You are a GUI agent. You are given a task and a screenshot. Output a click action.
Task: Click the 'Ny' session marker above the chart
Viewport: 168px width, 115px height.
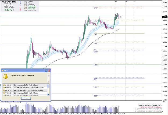pyautogui.click(x=126, y=1)
